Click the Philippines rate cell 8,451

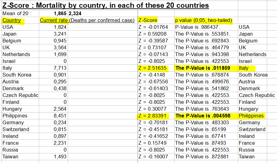[53, 116]
